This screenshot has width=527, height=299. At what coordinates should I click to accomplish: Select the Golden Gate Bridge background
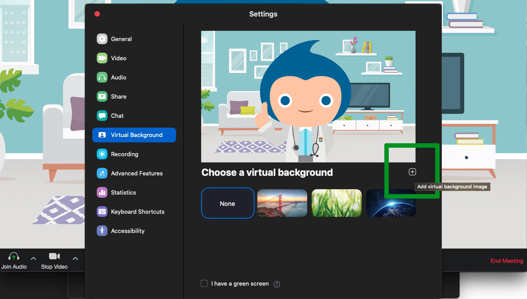pyautogui.click(x=282, y=203)
